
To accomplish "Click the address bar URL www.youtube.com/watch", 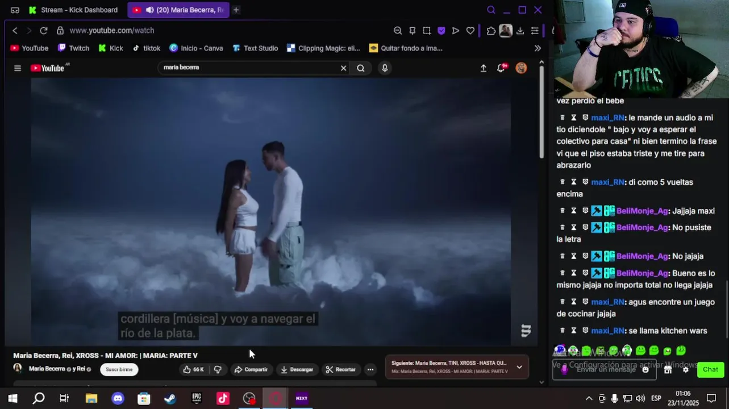I will pyautogui.click(x=112, y=30).
